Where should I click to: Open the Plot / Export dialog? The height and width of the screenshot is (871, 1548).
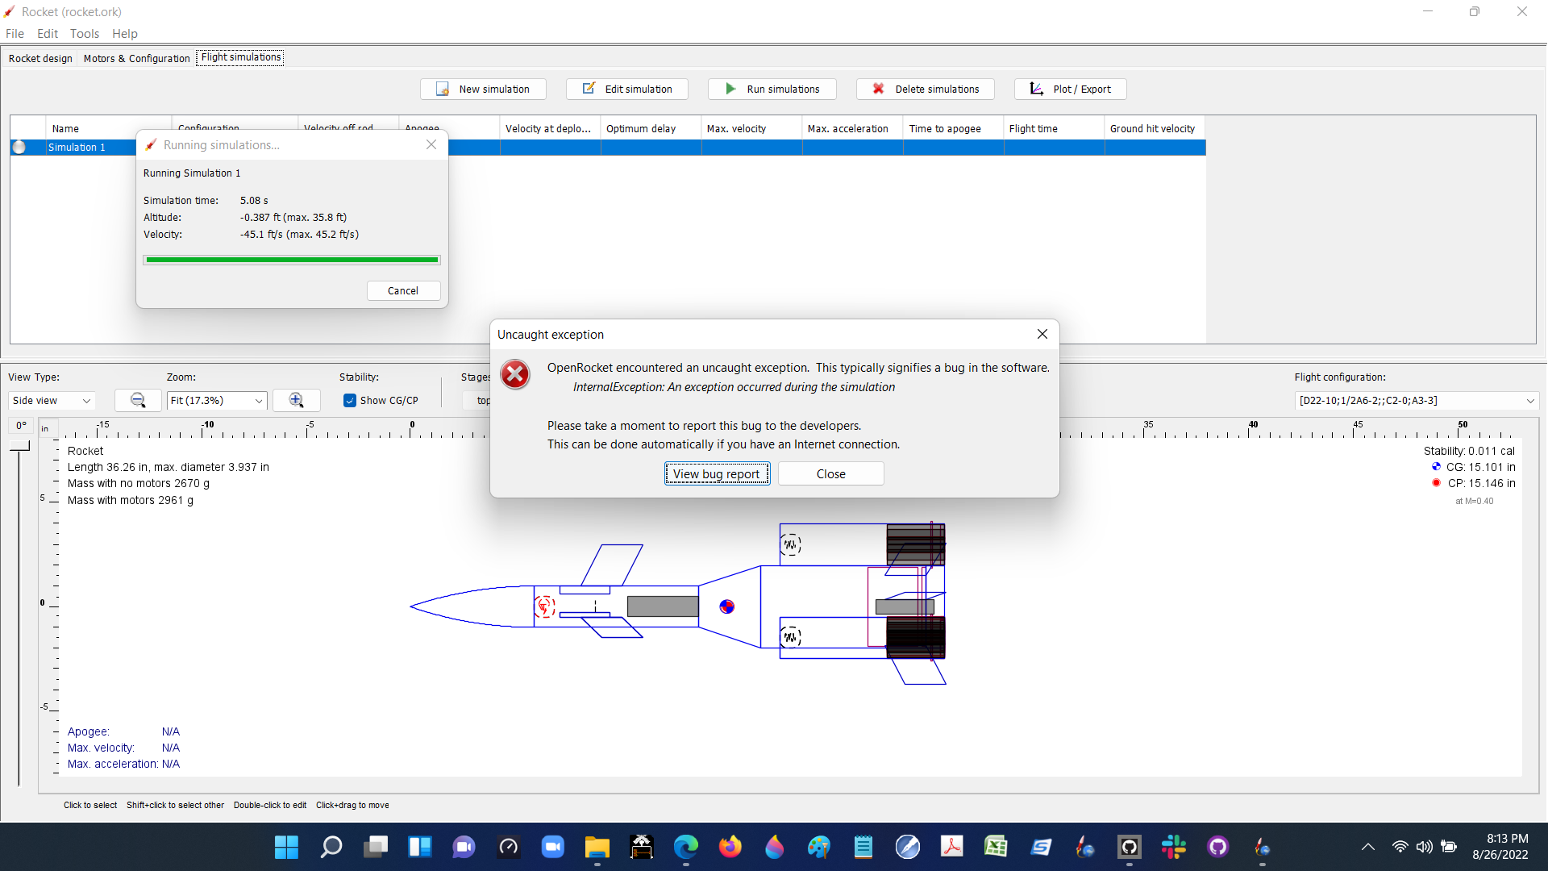pyautogui.click(x=1070, y=89)
